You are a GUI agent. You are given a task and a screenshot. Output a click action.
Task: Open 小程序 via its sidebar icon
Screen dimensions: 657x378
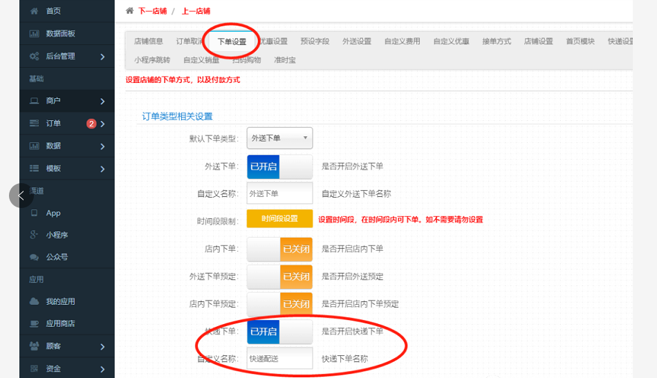tap(34, 236)
